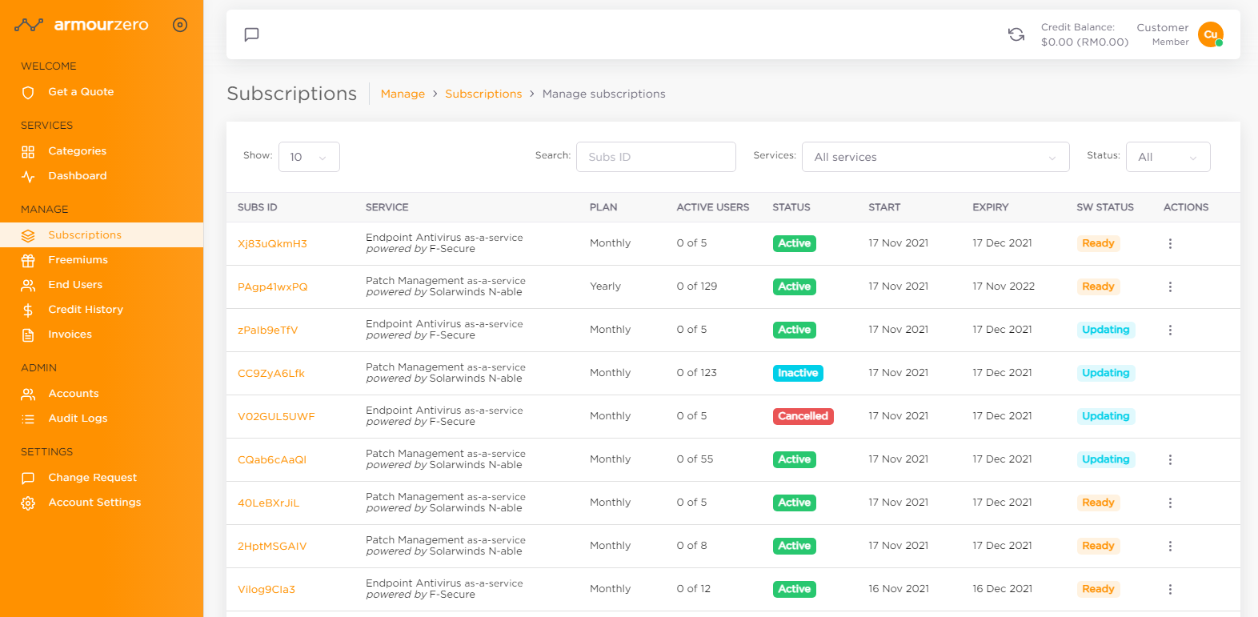
Task: Open the Customer avatar menu
Action: click(1211, 34)
